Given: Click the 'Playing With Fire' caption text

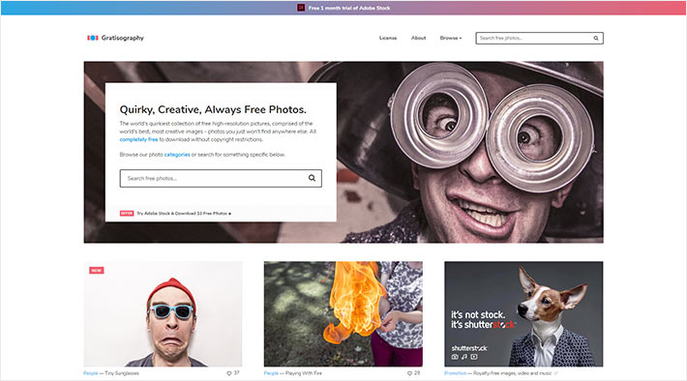Looking at the screenshot, I should point(304,373).
